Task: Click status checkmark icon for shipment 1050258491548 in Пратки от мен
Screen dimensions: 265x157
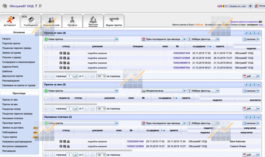Action: tap(61, 53)
